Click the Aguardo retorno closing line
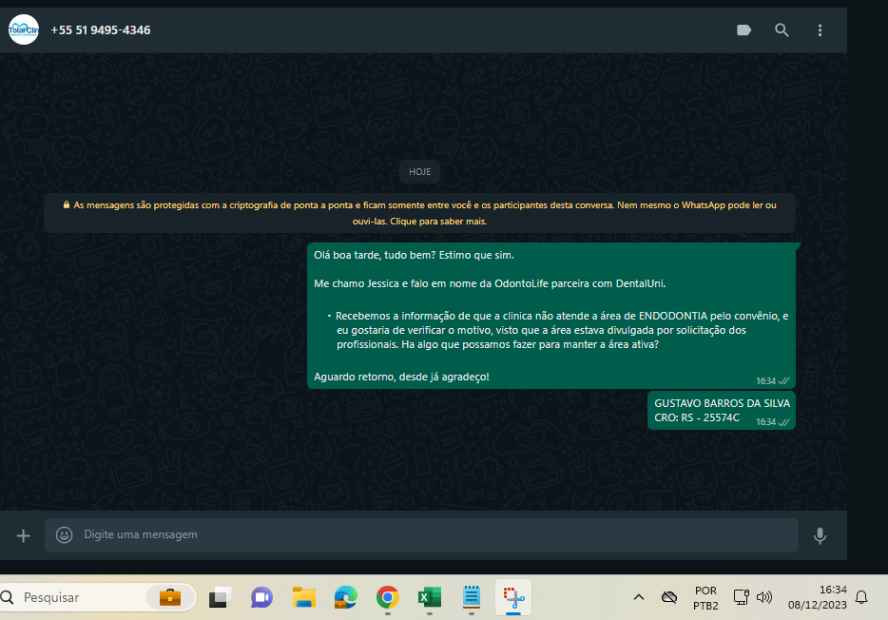The height and width of the screenshot is (620, 888). coord(401,377)
